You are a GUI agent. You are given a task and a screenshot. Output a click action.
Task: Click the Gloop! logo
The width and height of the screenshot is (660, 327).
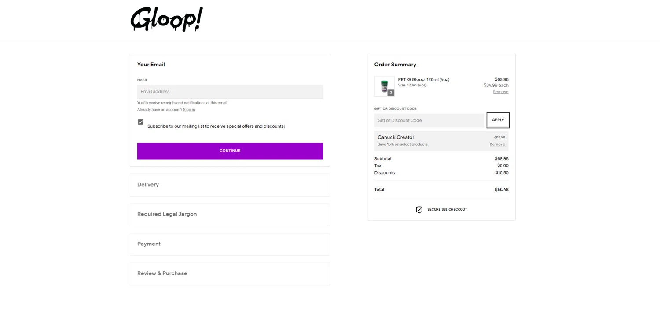(x=167, y=19)
